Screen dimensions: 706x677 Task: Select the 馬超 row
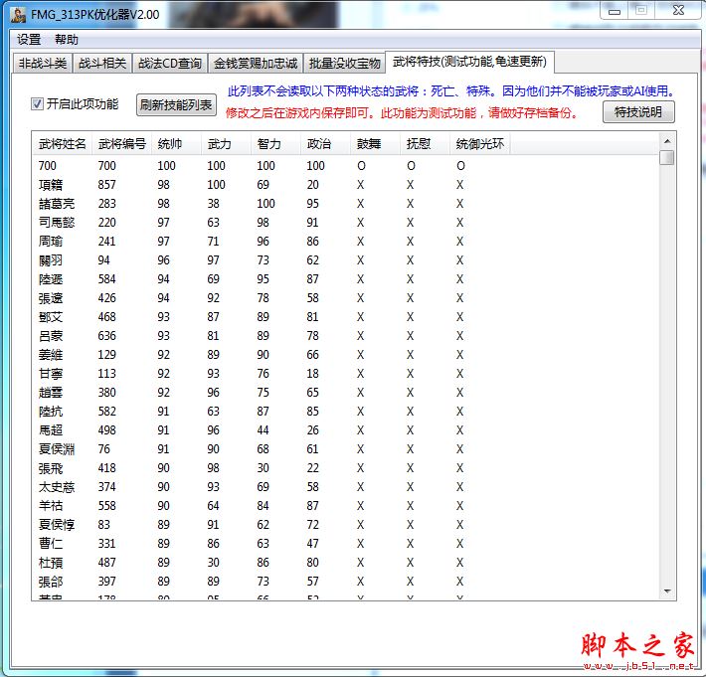click(x=345, y=430)
